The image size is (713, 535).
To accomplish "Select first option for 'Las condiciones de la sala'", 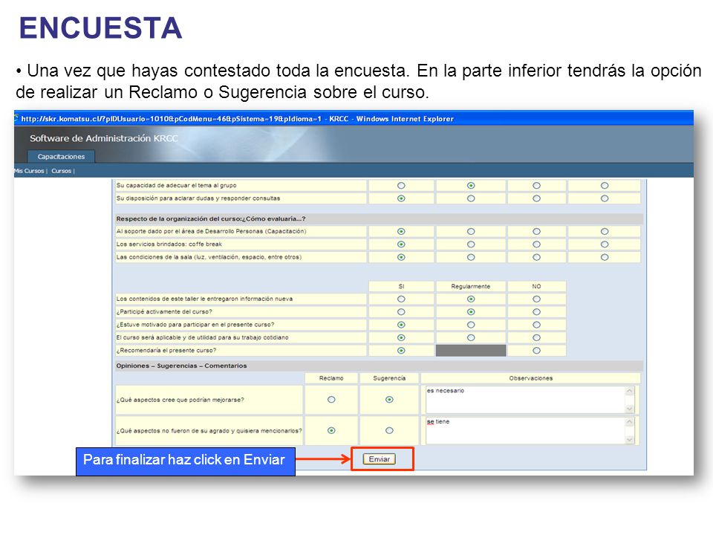I will point(401,257).
